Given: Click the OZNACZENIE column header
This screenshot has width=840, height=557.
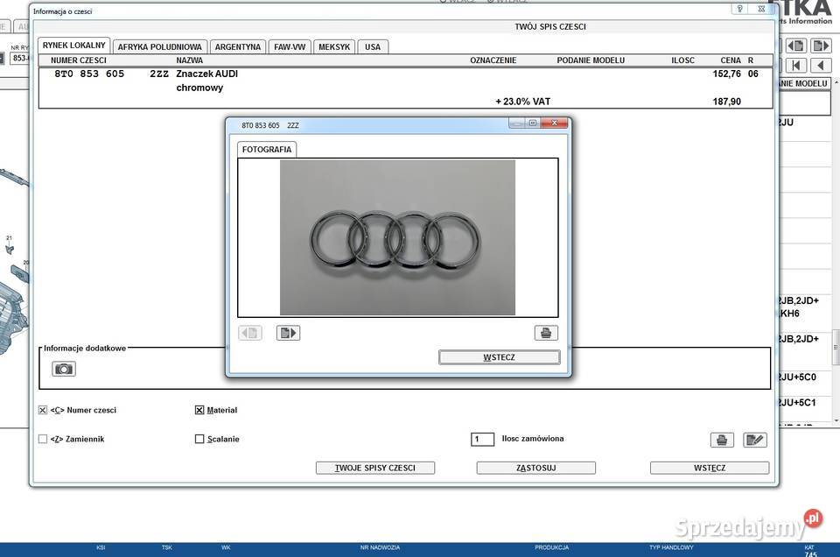Looking at the screenshot, I should 493,60.
